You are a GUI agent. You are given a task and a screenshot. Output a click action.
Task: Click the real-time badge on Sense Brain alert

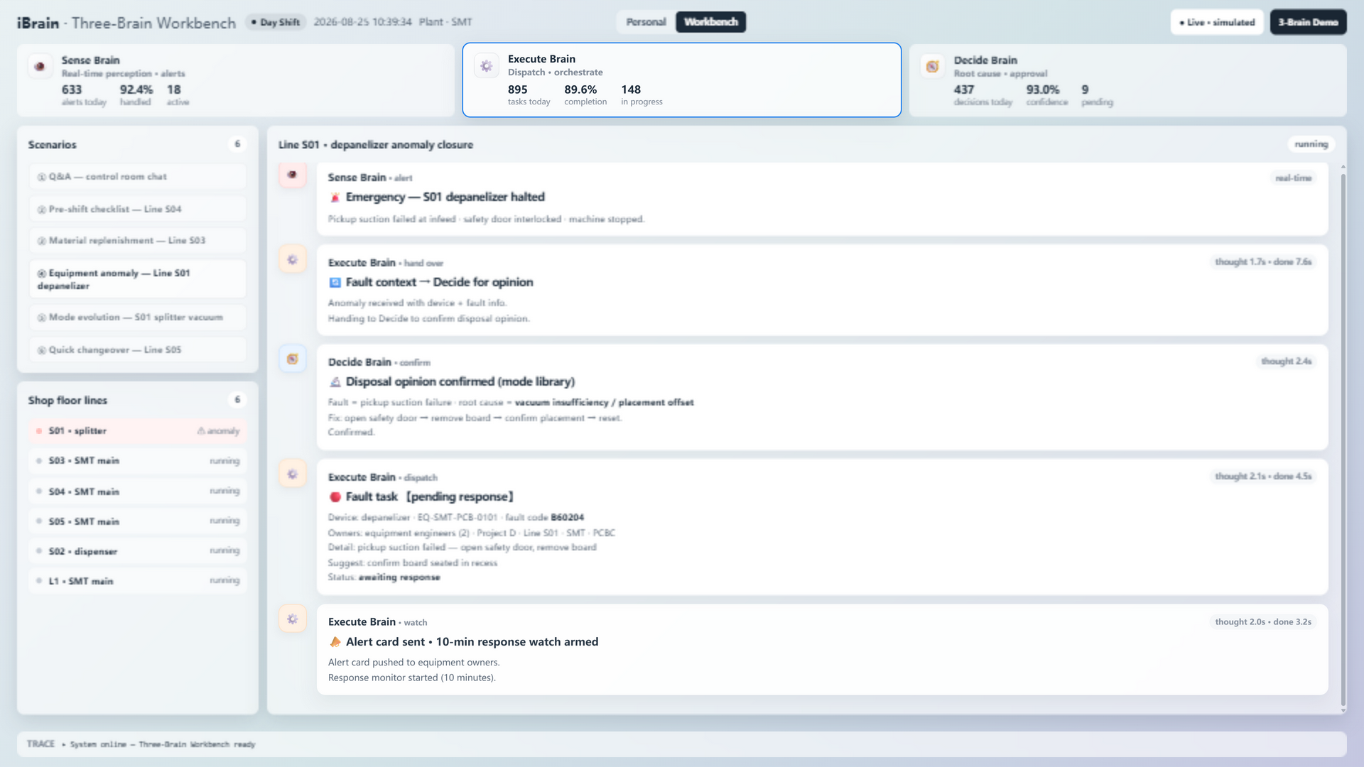click(x=1293, y=178)
